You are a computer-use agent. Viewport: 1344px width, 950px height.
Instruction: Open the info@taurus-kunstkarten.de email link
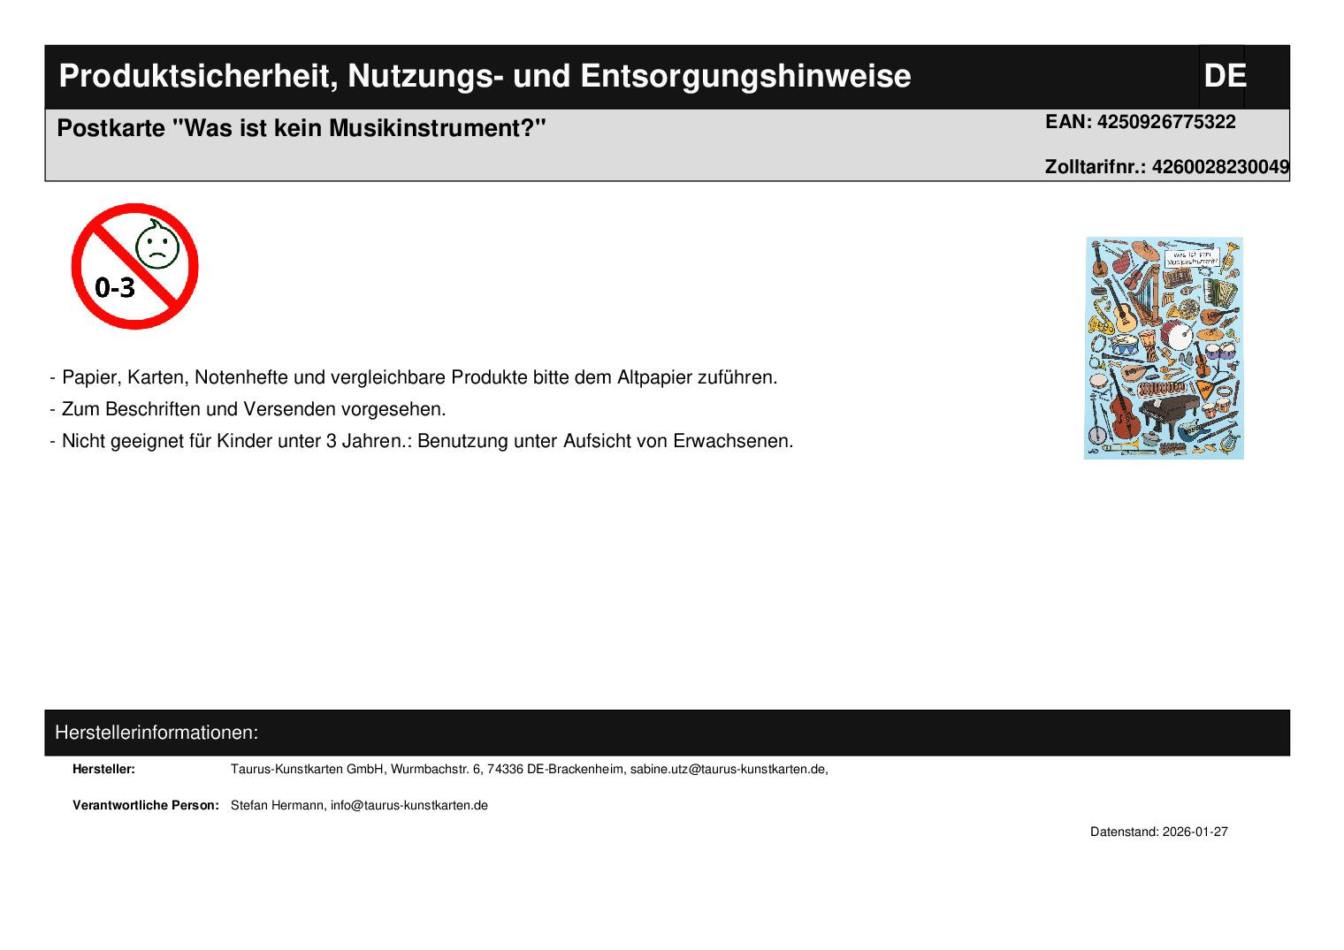[x=409, y=806]
